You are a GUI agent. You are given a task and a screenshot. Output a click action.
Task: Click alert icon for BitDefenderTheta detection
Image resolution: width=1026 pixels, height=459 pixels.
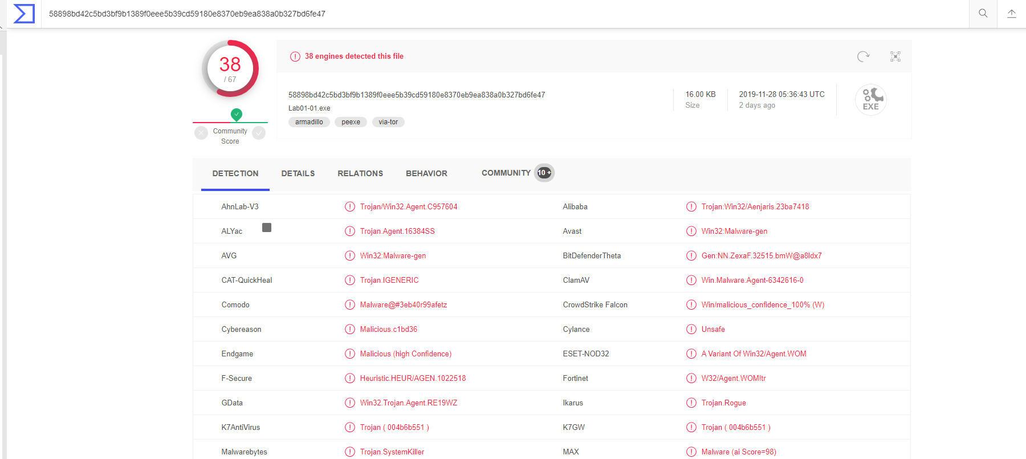(691, 255)
